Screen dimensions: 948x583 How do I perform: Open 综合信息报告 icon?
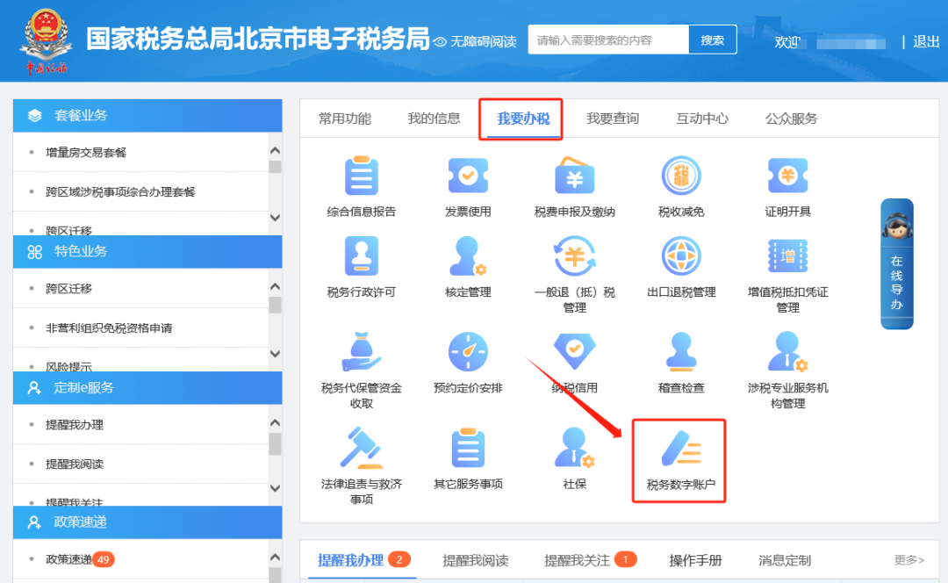(361, 176)
